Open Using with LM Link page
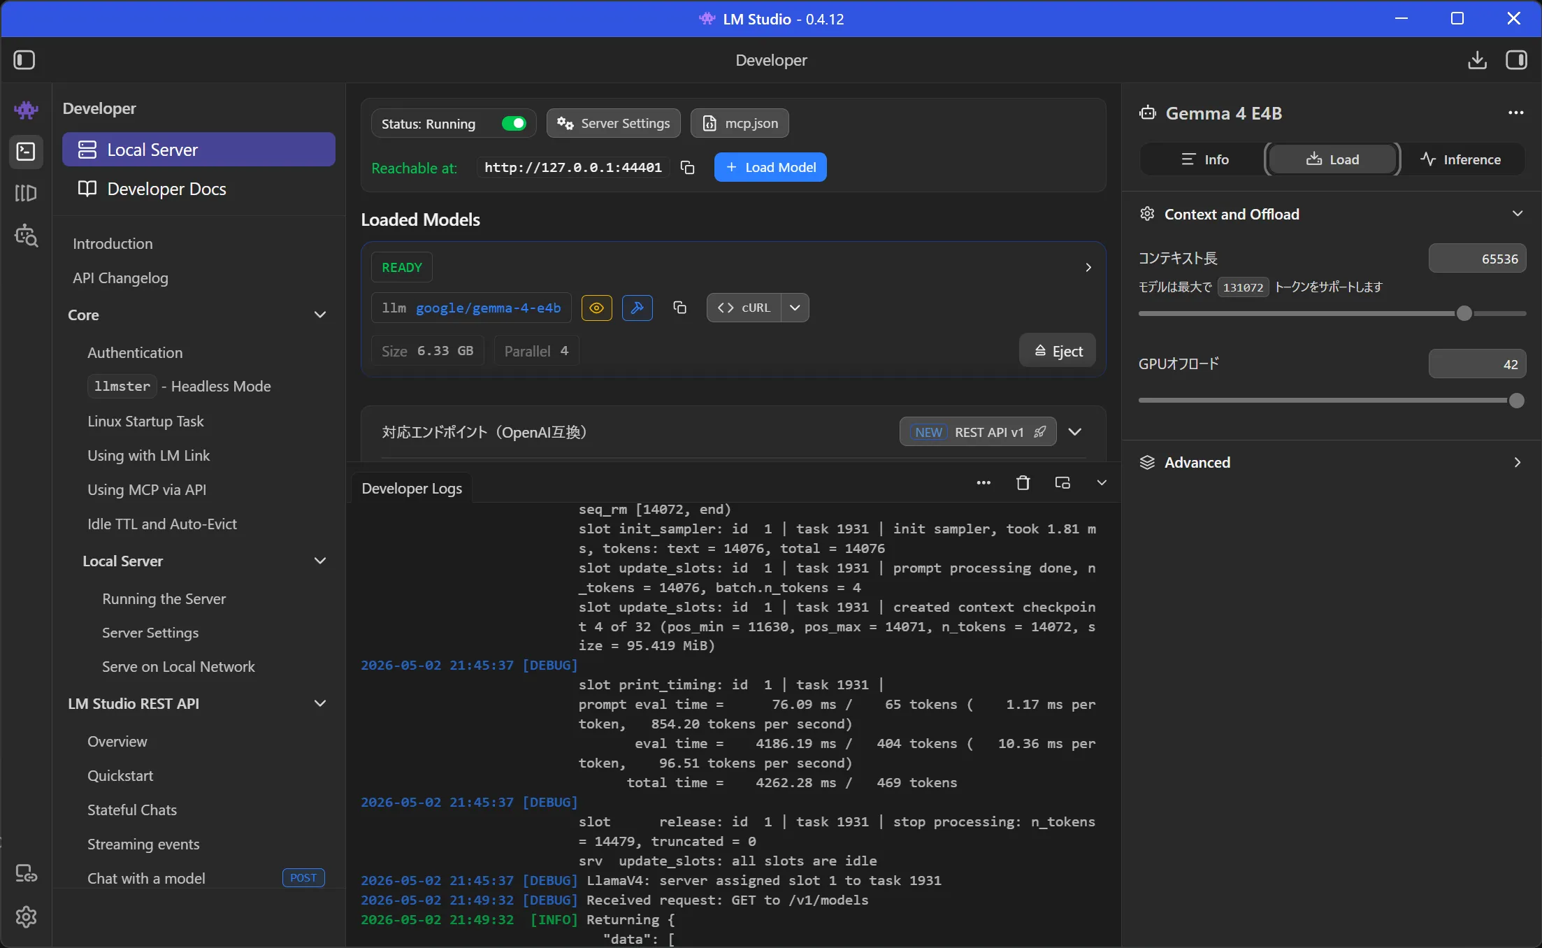1542x948 pixels. coord(148,455)
